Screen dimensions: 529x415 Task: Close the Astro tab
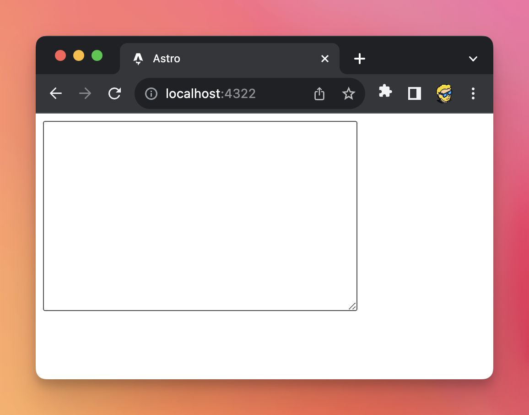pos(325,59)
